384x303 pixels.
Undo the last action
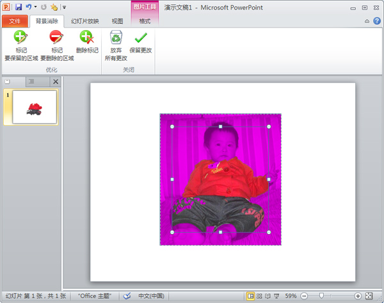pyautogui.click(x=29, y=7)
